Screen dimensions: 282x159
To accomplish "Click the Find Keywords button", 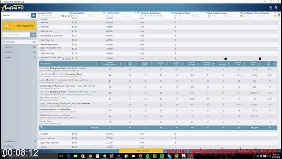I will (19, 26).
